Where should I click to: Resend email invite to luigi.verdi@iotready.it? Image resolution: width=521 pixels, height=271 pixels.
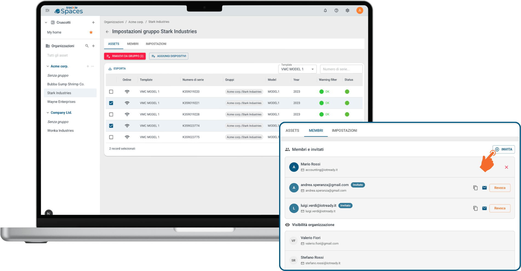[484, 208]
